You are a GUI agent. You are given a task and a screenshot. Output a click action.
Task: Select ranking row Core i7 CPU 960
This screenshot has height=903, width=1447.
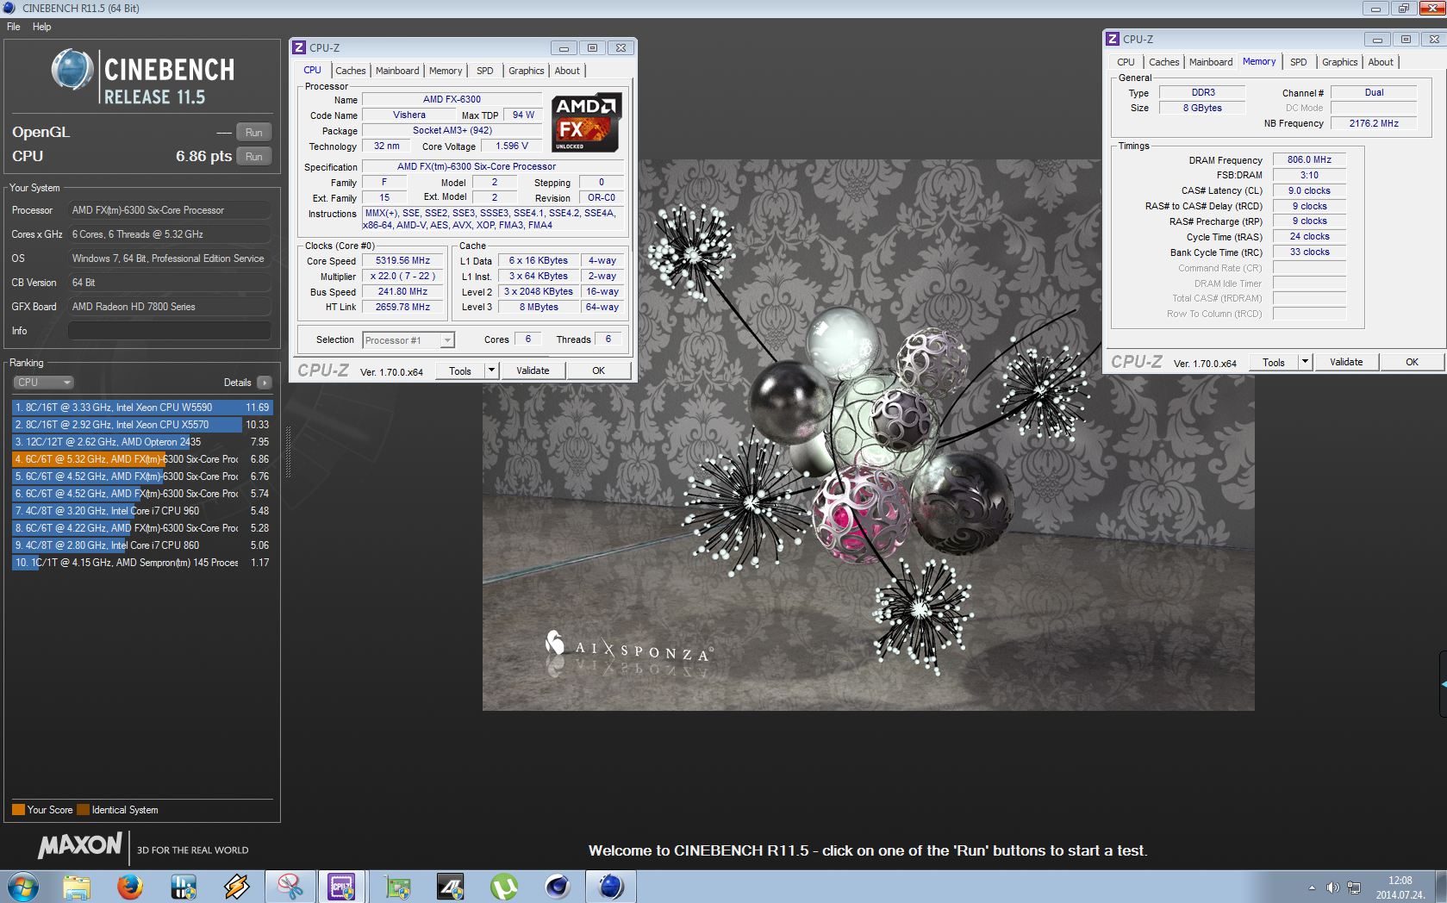point(142,511)
